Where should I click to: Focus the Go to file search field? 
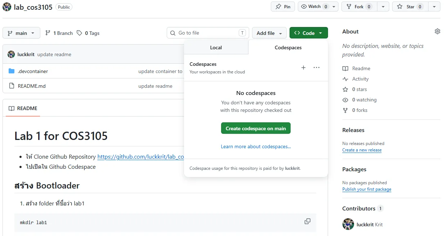pyautogui.click(x=208, y=33)
